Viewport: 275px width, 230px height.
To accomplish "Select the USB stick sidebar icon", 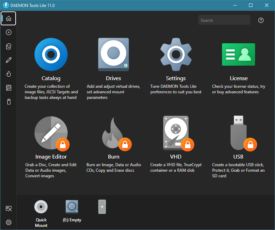I will coord(9,102).
